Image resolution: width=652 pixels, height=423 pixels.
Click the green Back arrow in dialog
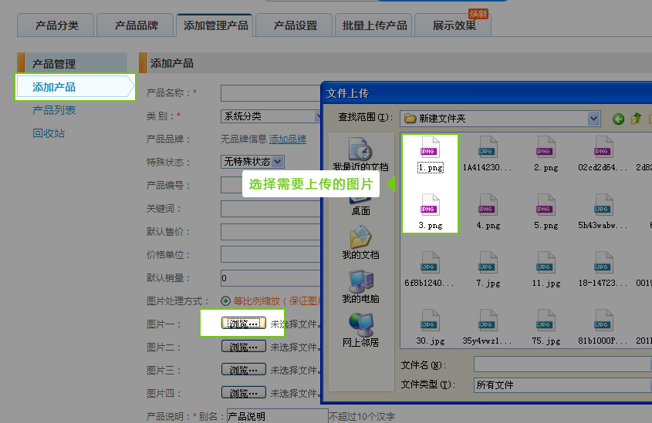point(618,119)
